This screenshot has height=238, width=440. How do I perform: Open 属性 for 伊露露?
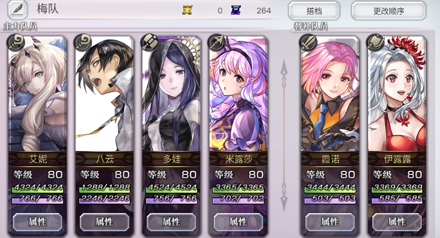[x=397, y=222]
